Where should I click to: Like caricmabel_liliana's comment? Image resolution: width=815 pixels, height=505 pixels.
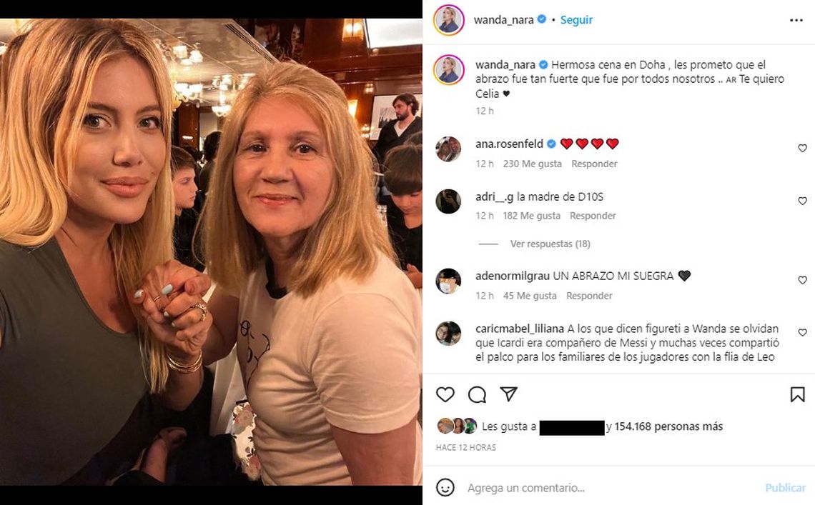pos(802,334)
